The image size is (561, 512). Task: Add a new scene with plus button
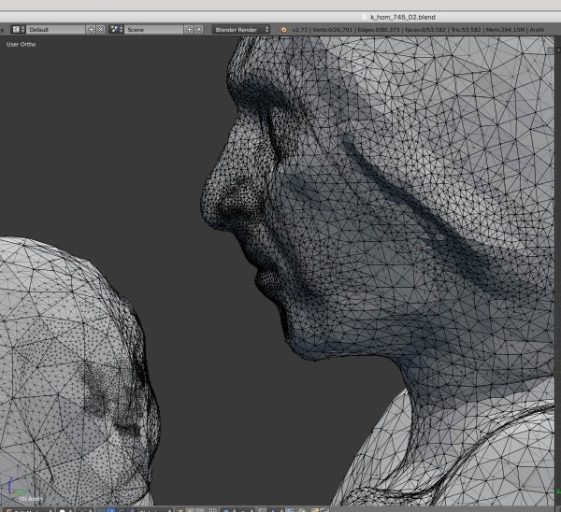[x=190, y=30]
